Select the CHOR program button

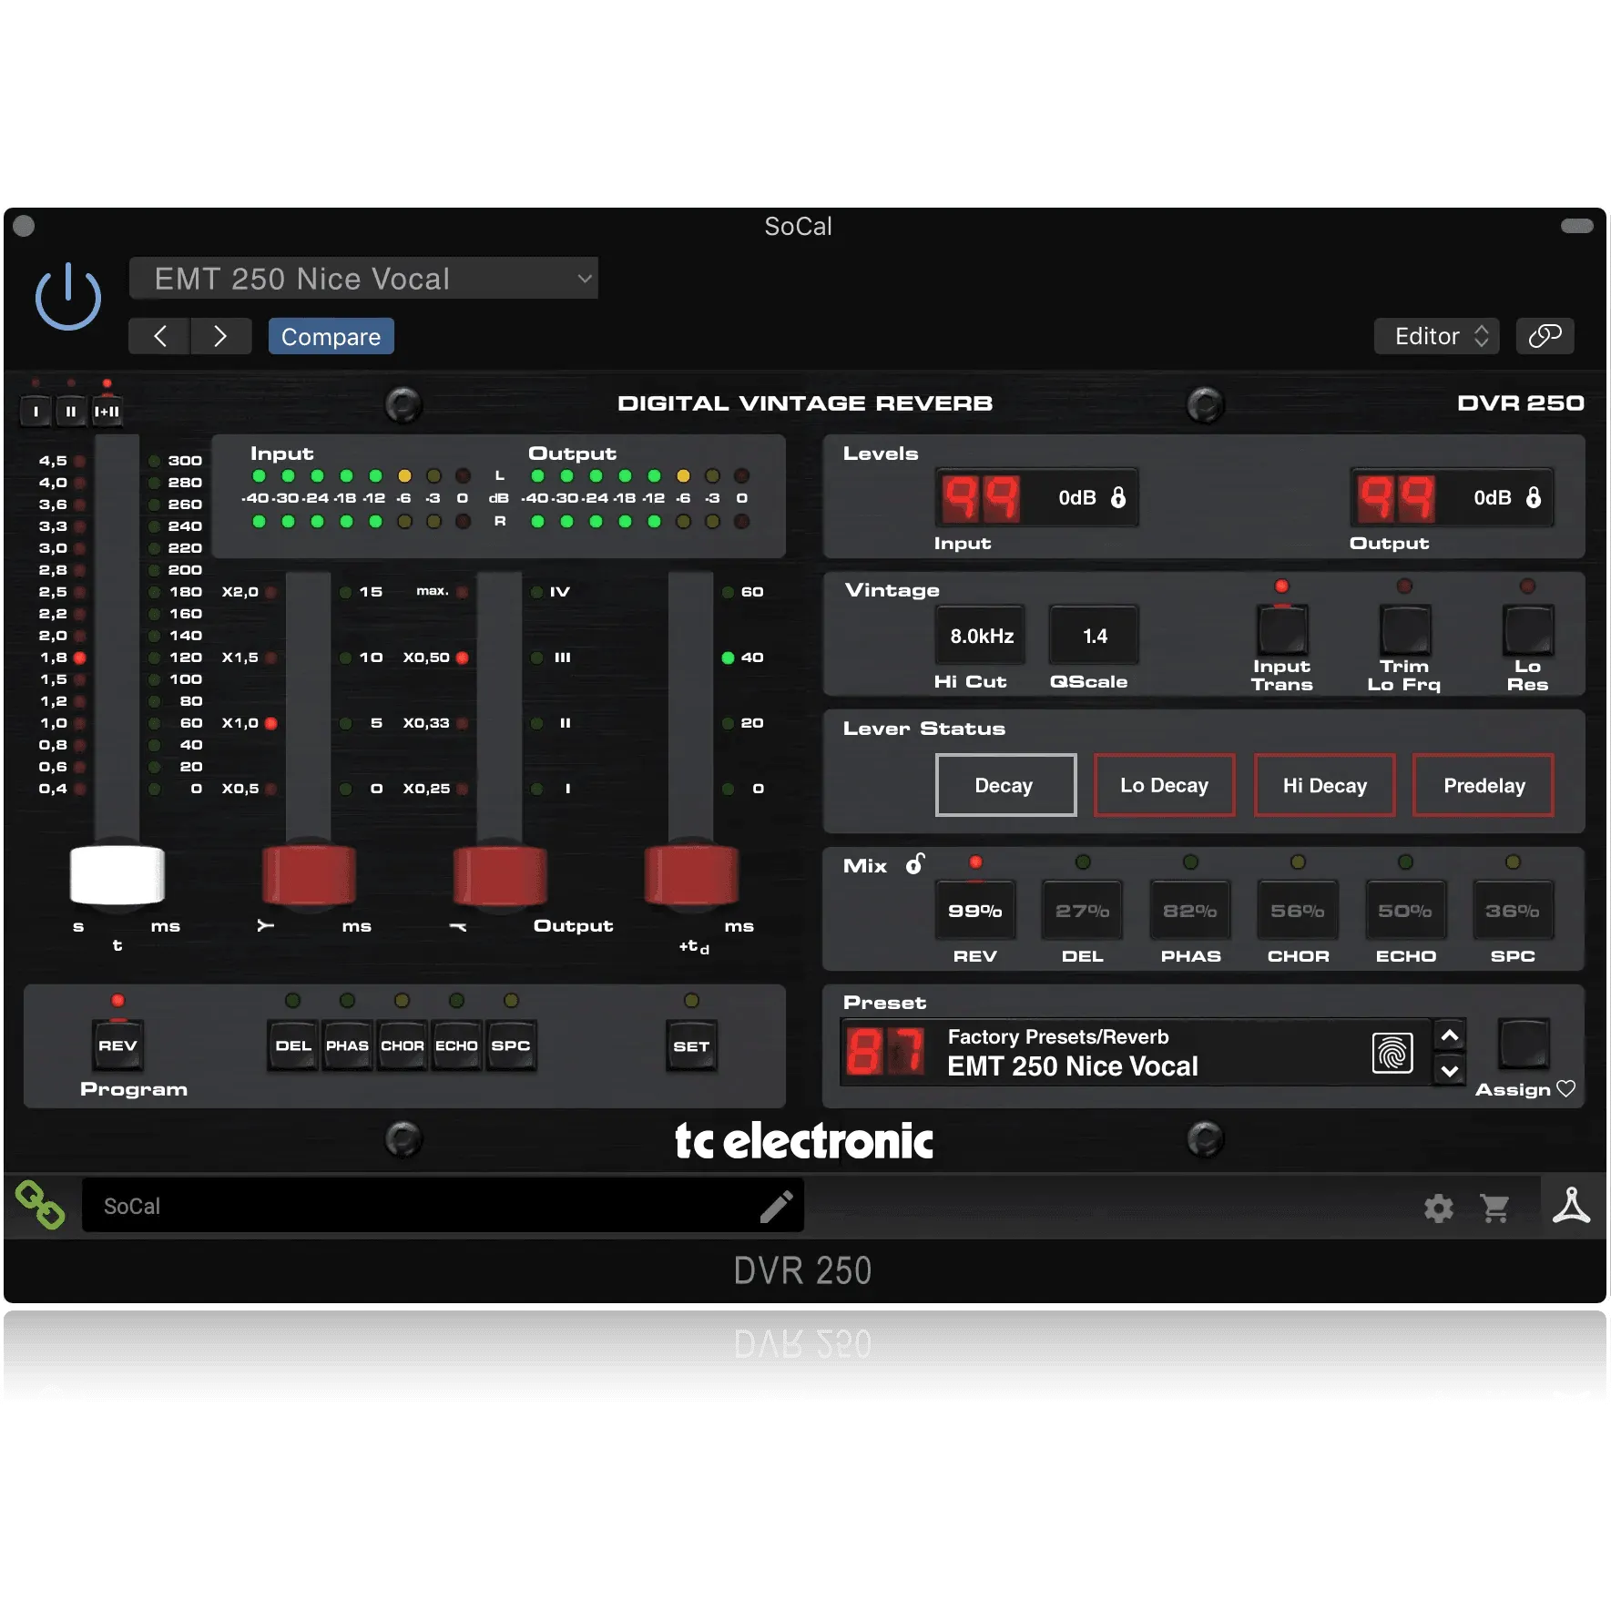tap(403, 1045)
